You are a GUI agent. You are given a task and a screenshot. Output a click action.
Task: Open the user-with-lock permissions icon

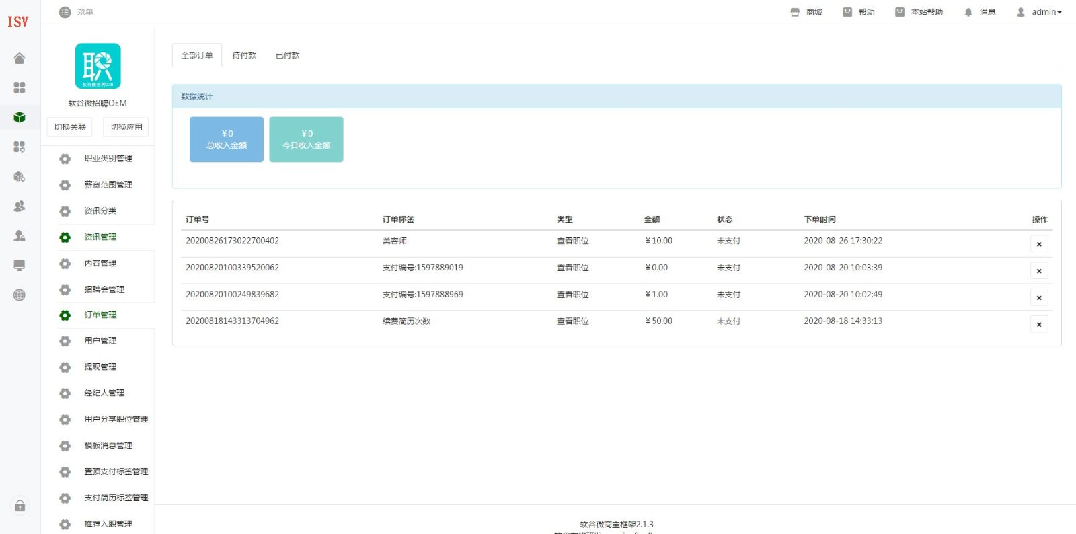tap(20, 235)
